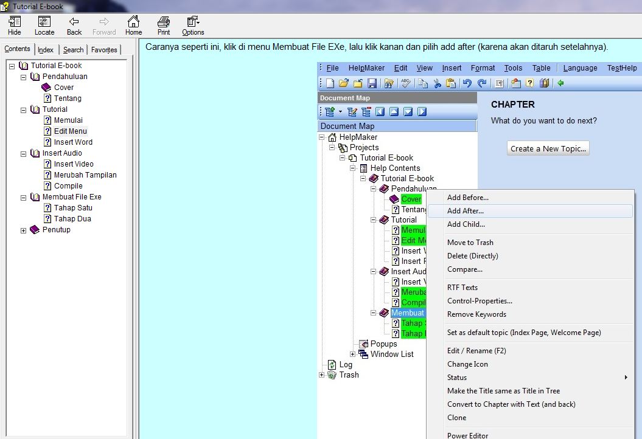This screenshot has width=642, height=439.
Task: Open dropdown arrow beside add tree item icon
Action: point(340,112)
